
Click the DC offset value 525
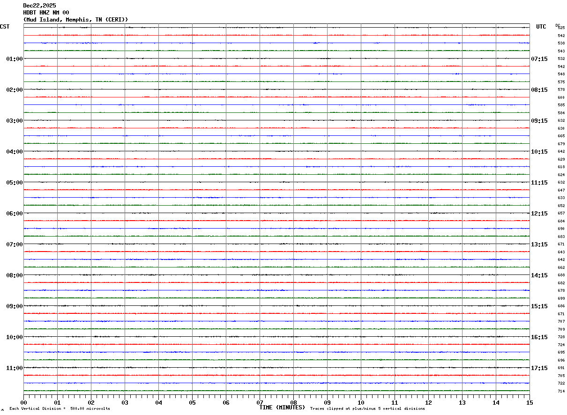pos(561,28)
